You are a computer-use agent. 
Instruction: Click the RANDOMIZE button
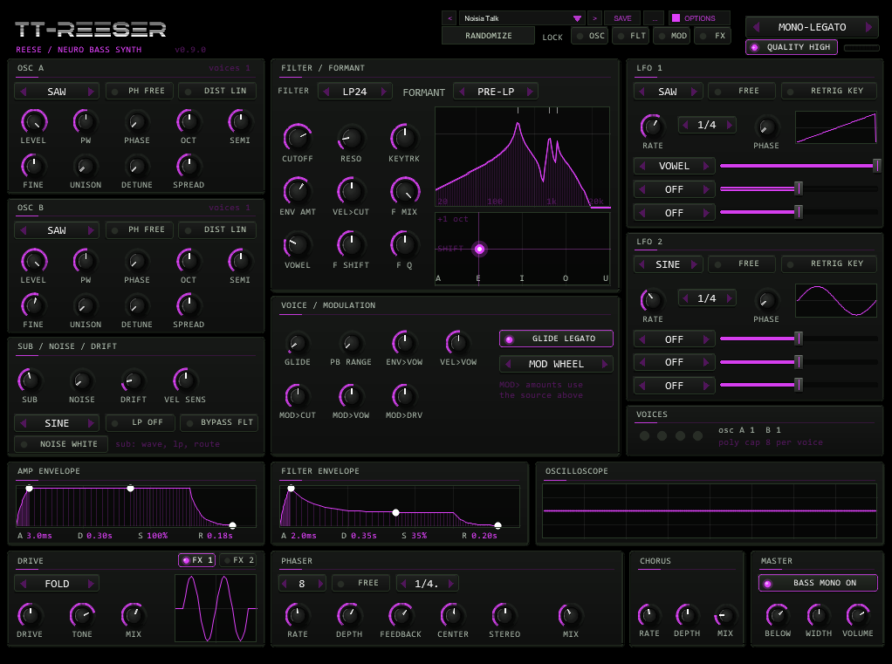point(488,35)
